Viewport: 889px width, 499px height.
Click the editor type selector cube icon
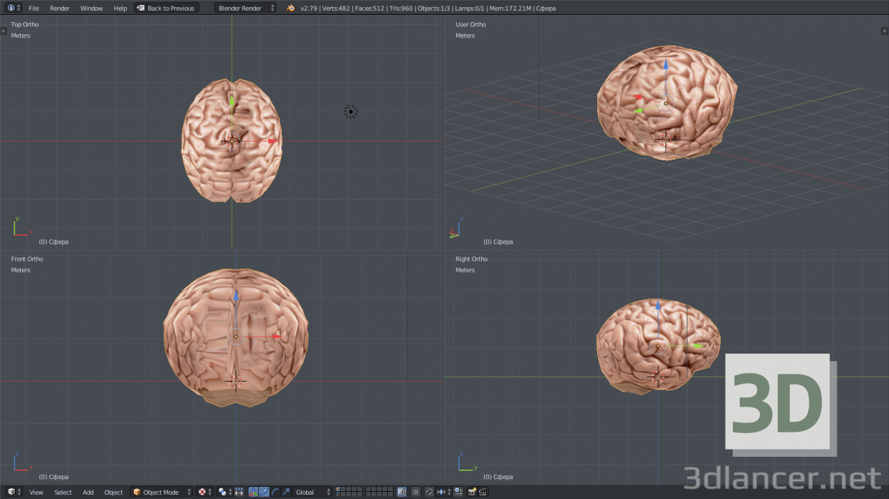click(10, 493)
